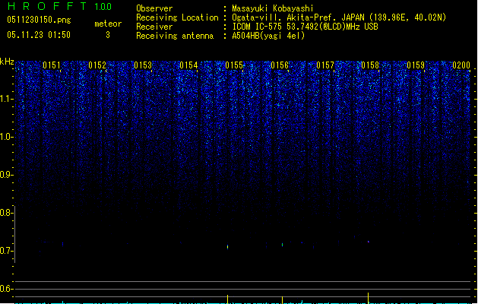Select the Ogata-vill. Akita-Pref. JAPAN location text
This screenshot has height=304, width=478.
[339, 17]
